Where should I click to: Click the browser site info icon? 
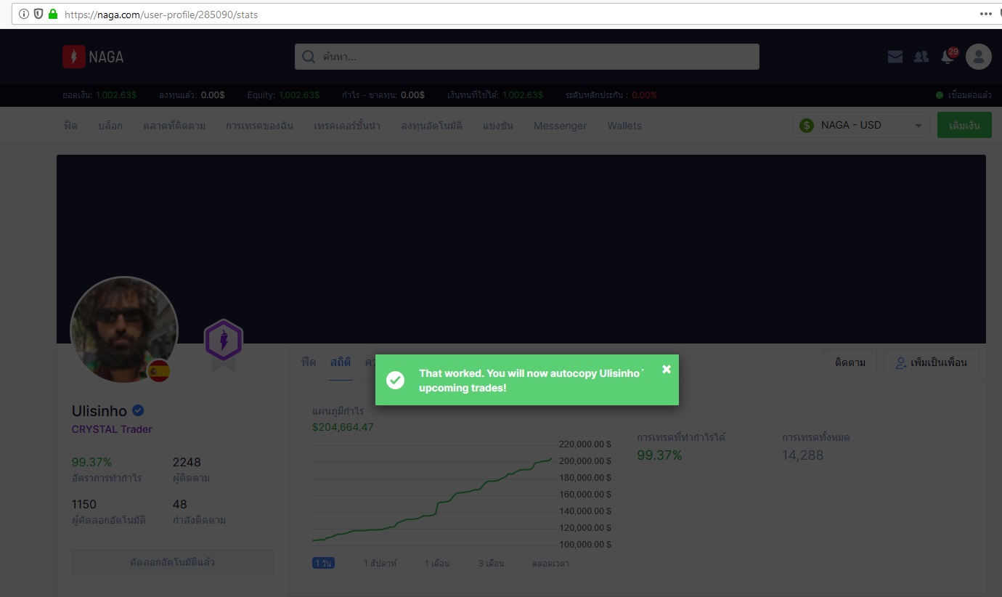pos(24,14)
